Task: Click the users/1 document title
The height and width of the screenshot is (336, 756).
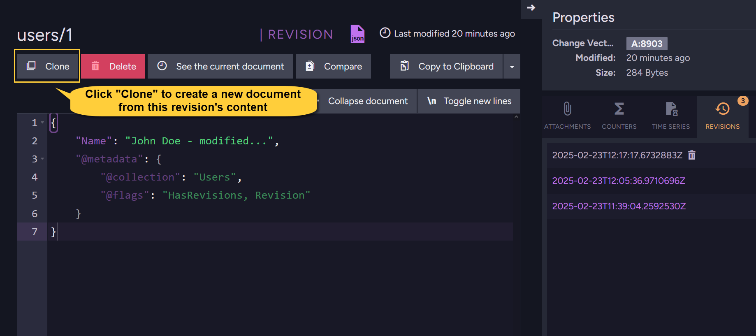Action: (45, 35)
